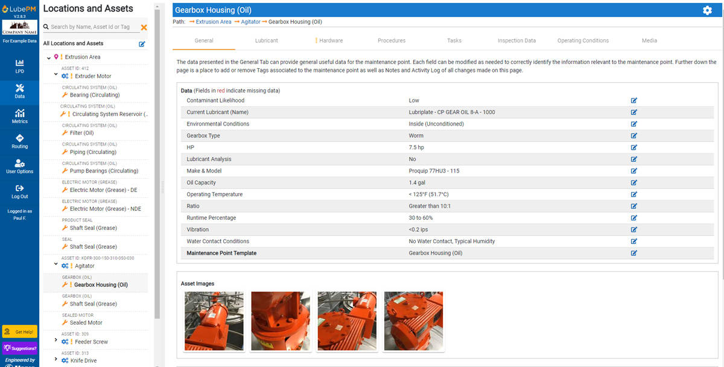724x367 pixels.
Task: Edit the Runtime Percentage field
Action: pos(634,218)
